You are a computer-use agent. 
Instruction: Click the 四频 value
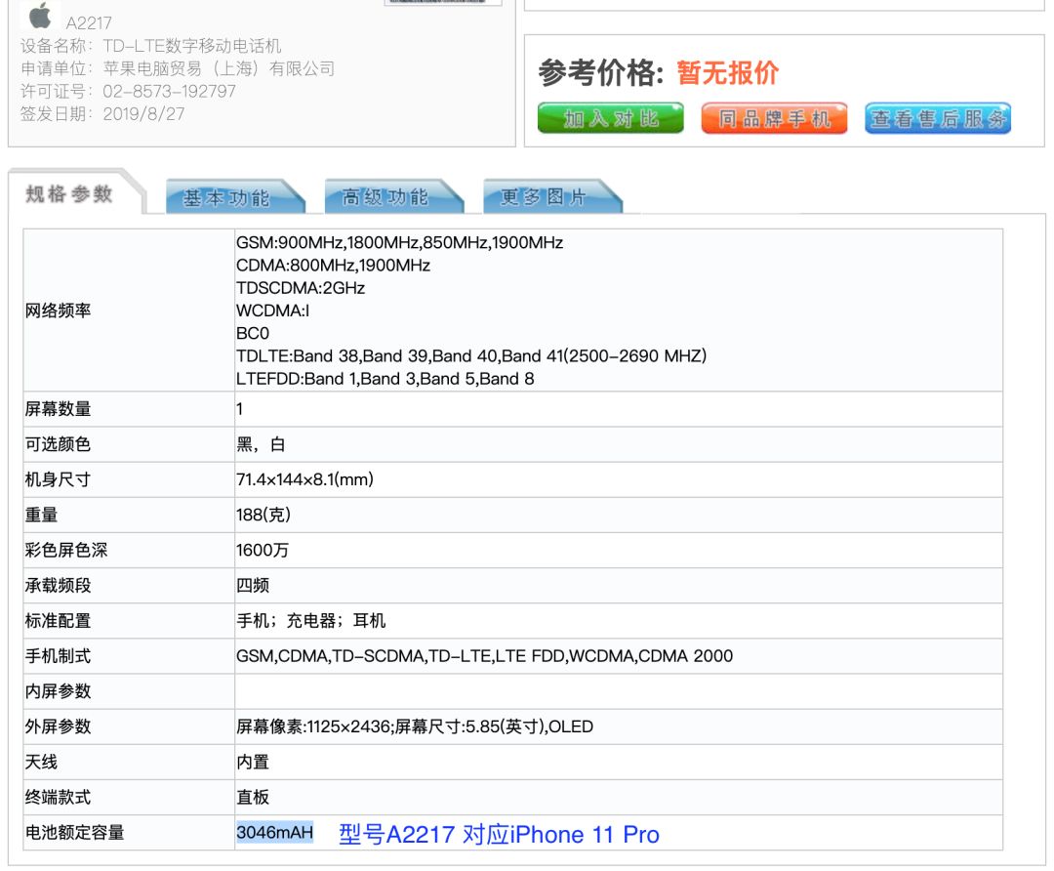click(x=253, y=586)
